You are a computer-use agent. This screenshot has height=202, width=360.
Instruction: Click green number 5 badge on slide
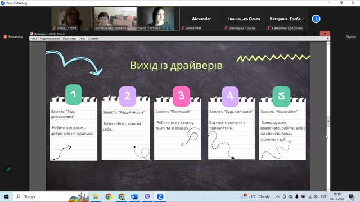[281, 97]
